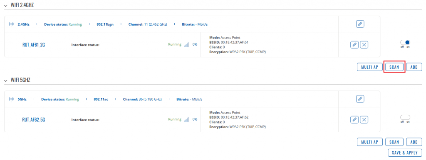Click RUT_AF62_5G signal strength bars icon
The image size is (426, 160).
tap(186, 119)
